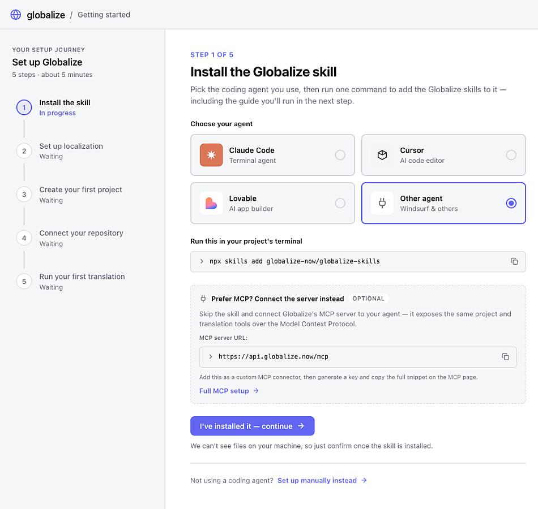The height and width of the screenshot is (509, 538).
Task: Click the Globalize globe logo icon
Action: tap(15, 15)
